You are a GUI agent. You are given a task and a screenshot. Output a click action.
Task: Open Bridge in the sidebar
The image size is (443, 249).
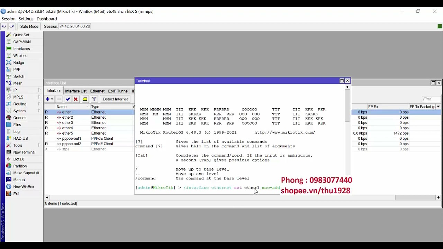19,63
